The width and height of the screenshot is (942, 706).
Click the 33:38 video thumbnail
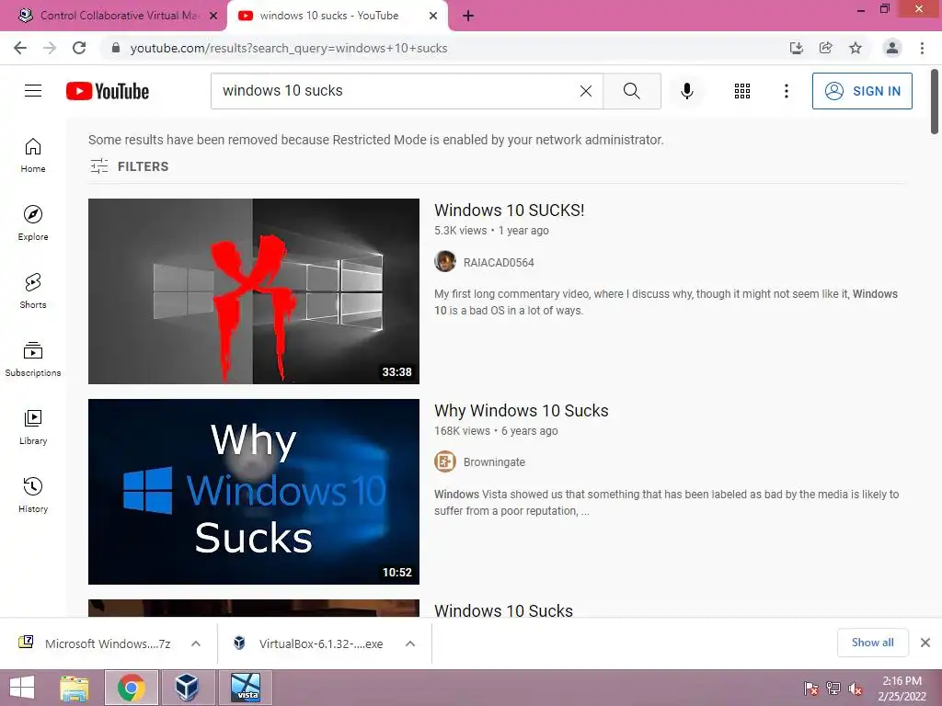[254, 291]
